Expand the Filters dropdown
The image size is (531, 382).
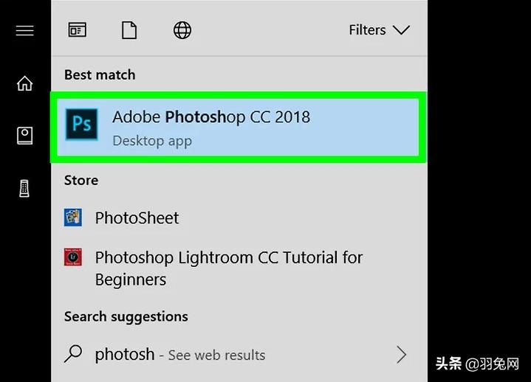380,30
